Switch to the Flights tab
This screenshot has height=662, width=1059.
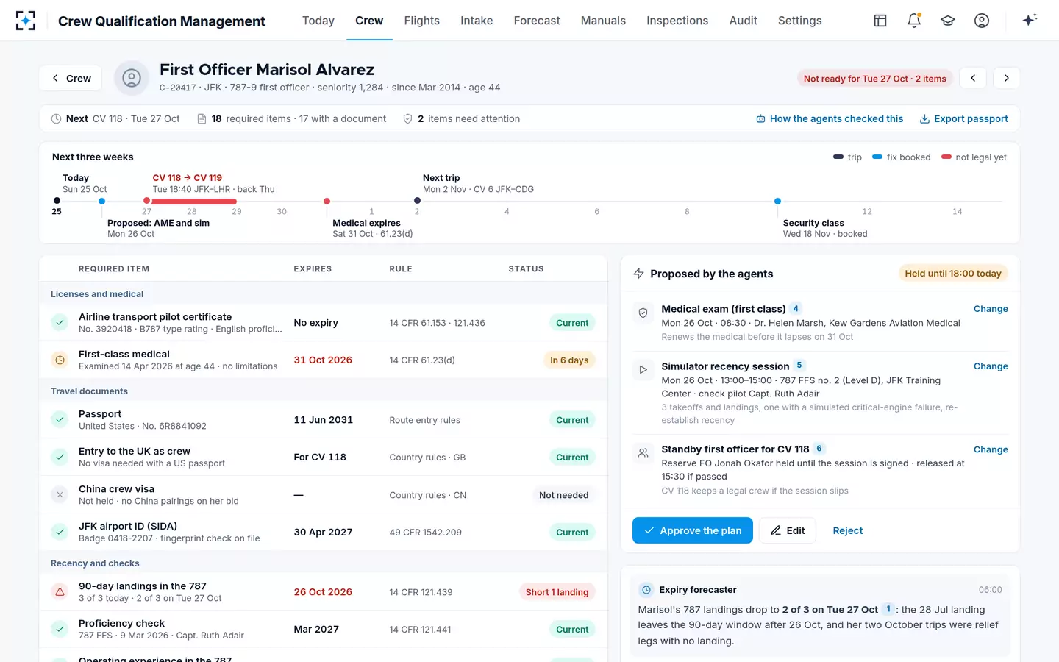[x=421, y=21]
